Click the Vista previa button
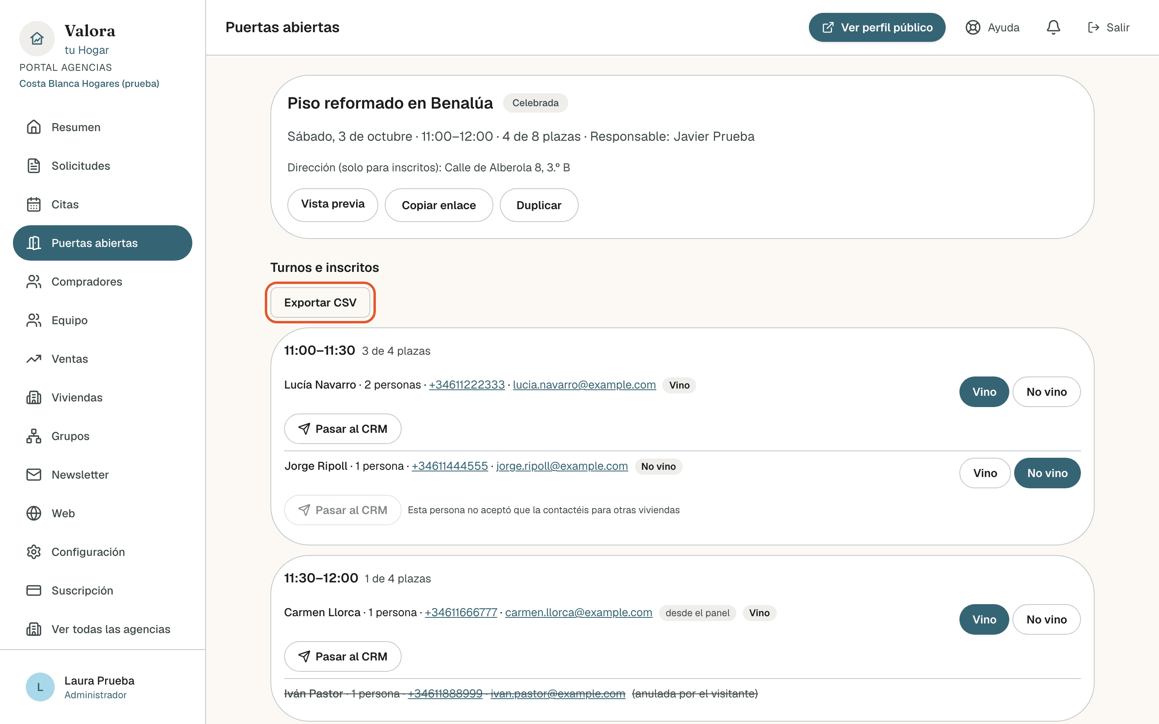The width and height of the screenshot is (1159, 724). tap(332, 204)
